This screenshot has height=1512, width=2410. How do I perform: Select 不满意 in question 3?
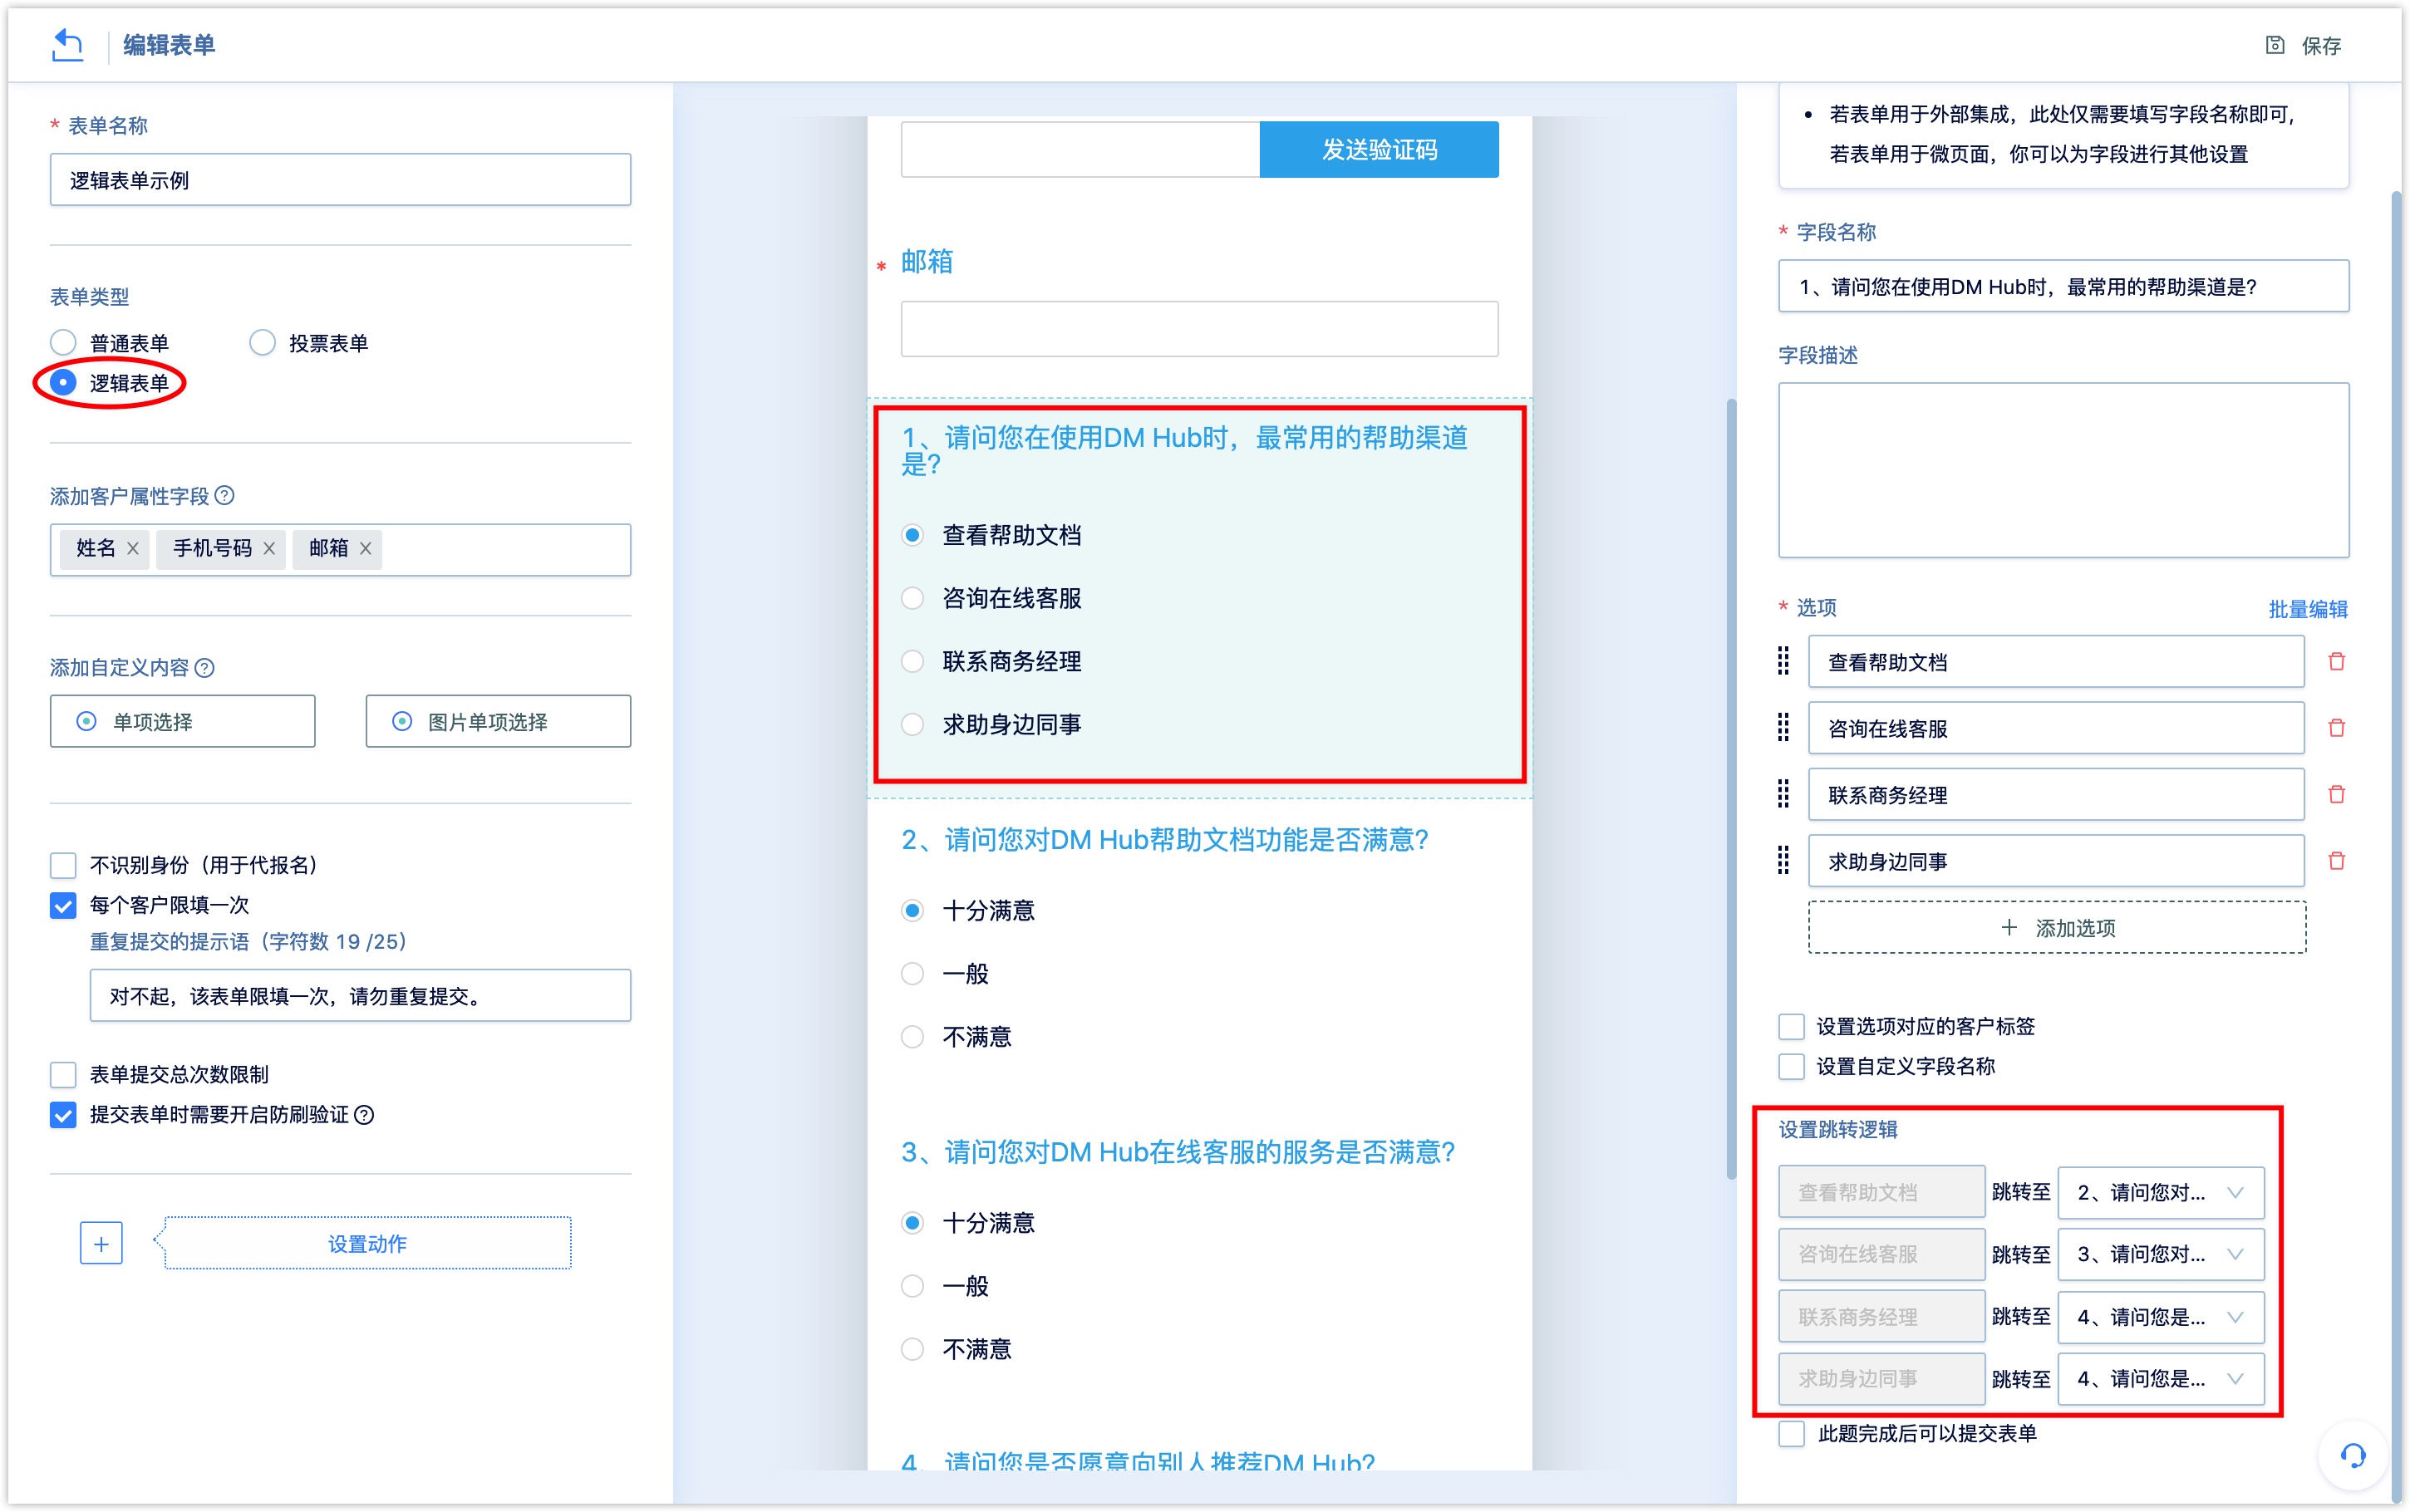point(912,1349)
